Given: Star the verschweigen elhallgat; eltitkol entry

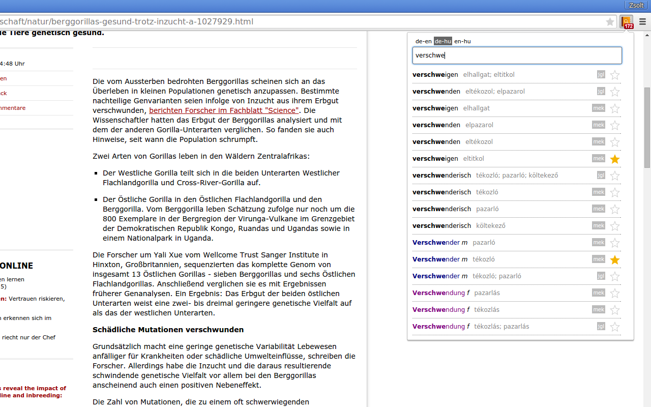Looking at the screenshot, I should pos(615,75).
